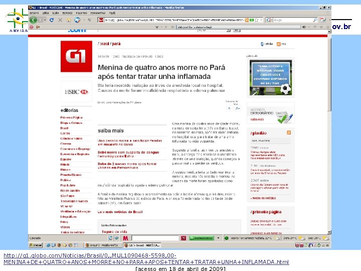Click the Google search input field
Screen dimensions: 361x271
tap(293, 20)
